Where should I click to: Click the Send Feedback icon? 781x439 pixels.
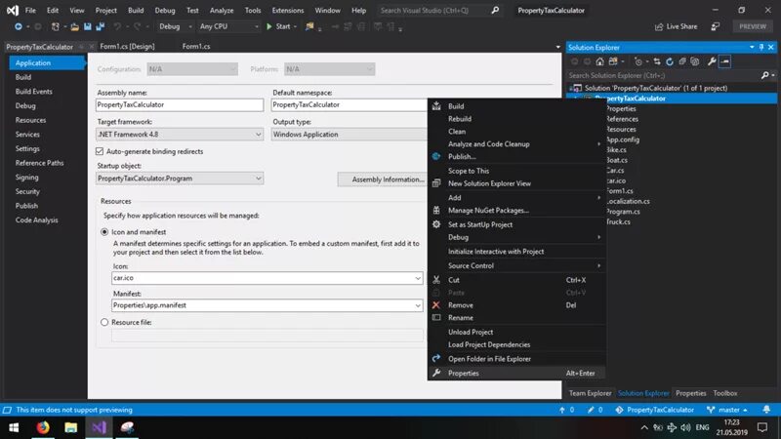[x=716, y=26]
